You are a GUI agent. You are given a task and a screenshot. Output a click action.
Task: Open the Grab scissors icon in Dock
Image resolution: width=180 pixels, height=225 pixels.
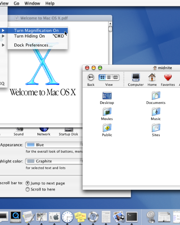pos(42,217)
